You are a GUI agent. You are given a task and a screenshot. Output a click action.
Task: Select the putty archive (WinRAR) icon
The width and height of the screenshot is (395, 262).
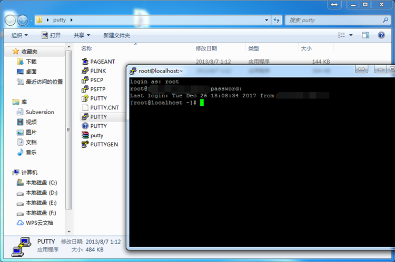pyautogui.click(x=85, y=135)
